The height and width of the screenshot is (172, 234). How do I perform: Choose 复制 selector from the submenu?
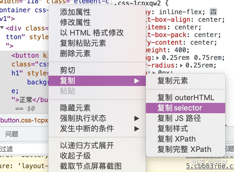pyautogui.click(x=179, y=108)
